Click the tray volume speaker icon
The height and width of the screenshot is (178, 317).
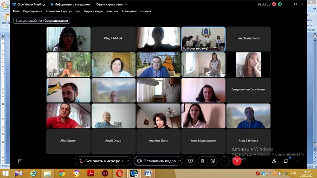point(280,173)
